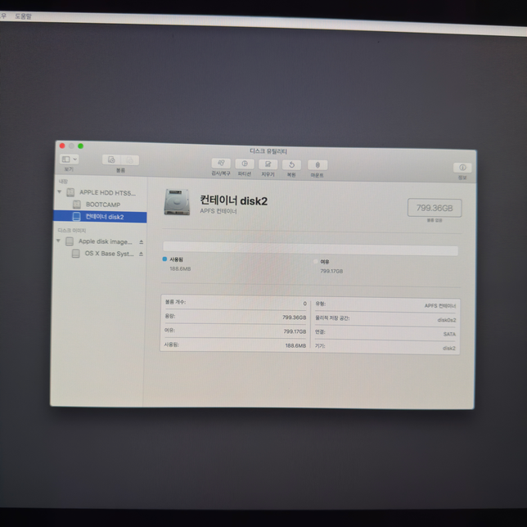Image resolution: width=527 pixels, height=527 pixels.
Task: Click the Mount (마운트) toolbar icon
Action: pyautogui.click(x=317, y=165)
